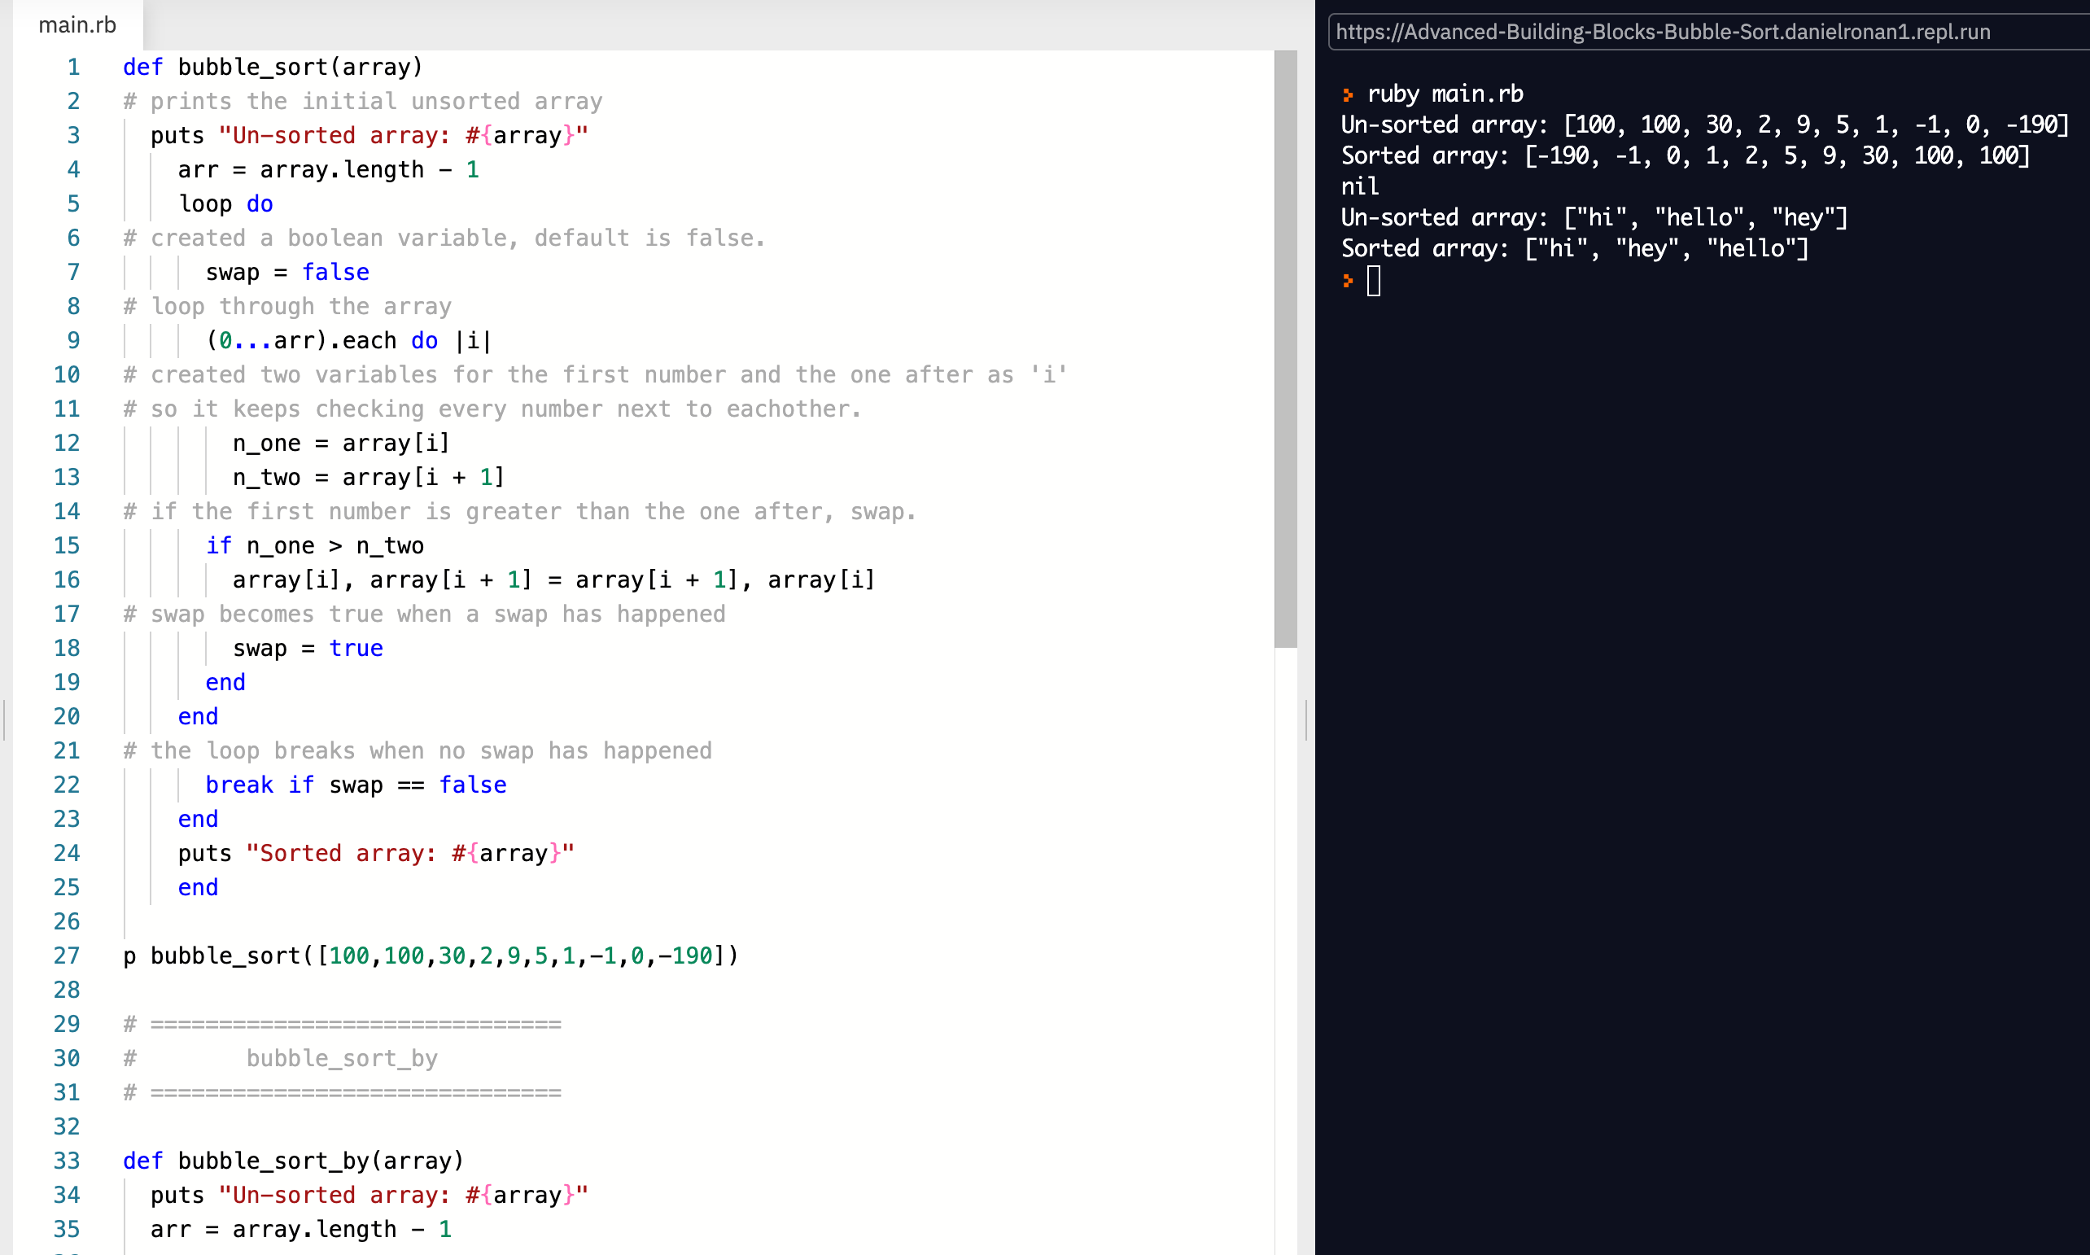Click line number 27 in the gutter
The width and height of the screenshot is (2090, 1255).
point(67,956)
